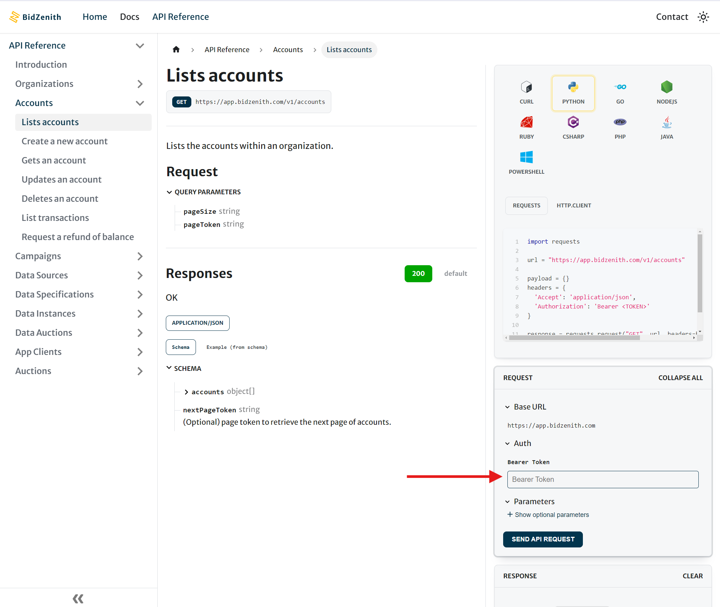Toggle the light/dark theme sun icon

(703, 17)
